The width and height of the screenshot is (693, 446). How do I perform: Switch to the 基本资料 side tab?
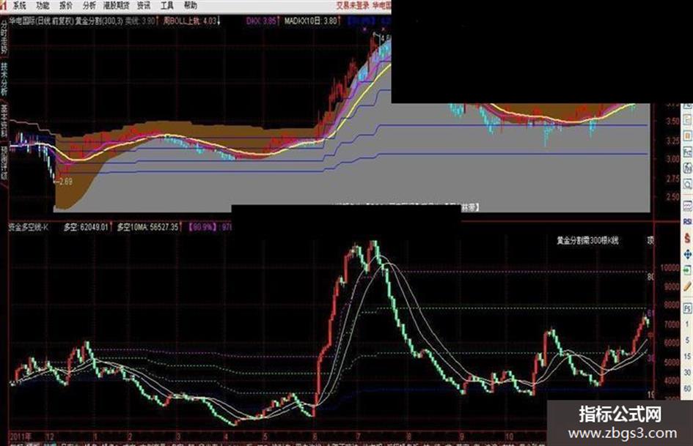pos(4,121)
